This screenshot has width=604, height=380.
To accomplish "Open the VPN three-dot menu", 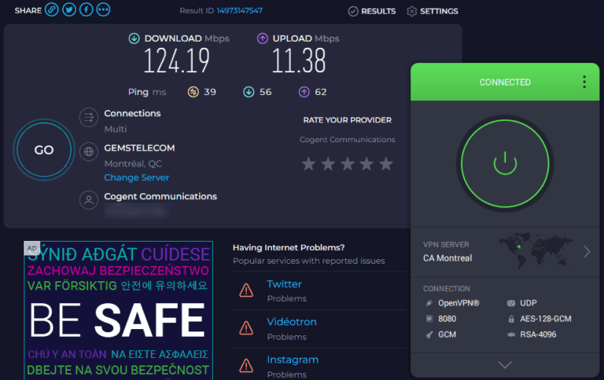I will (584, 82).
